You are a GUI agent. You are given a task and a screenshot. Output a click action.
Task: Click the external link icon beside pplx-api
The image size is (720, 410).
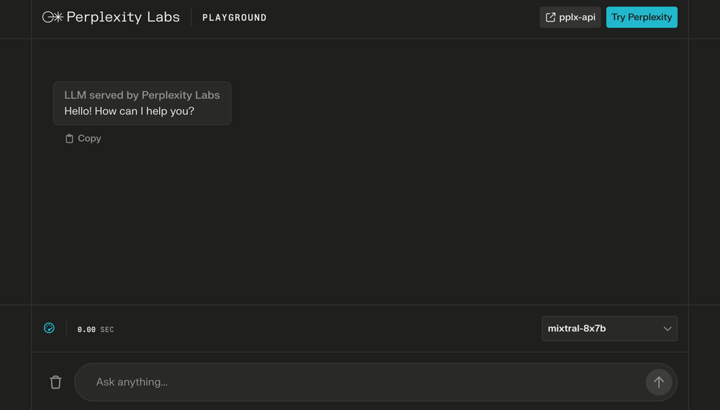pos(550,17)
